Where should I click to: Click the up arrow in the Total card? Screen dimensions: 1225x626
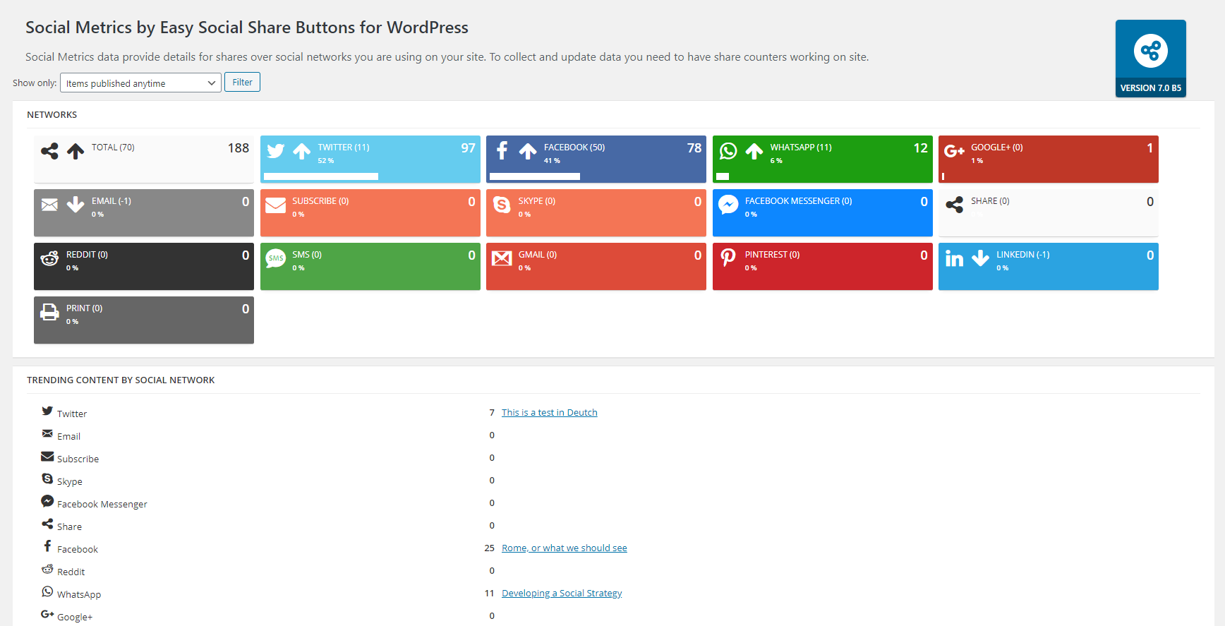(x=76, y=151)
